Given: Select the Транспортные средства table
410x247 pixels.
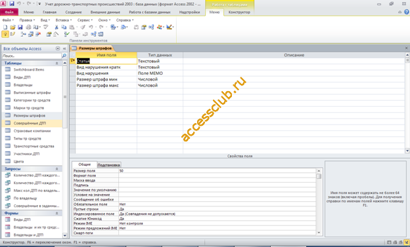Looking at the screenshot, I should point(32,146).
